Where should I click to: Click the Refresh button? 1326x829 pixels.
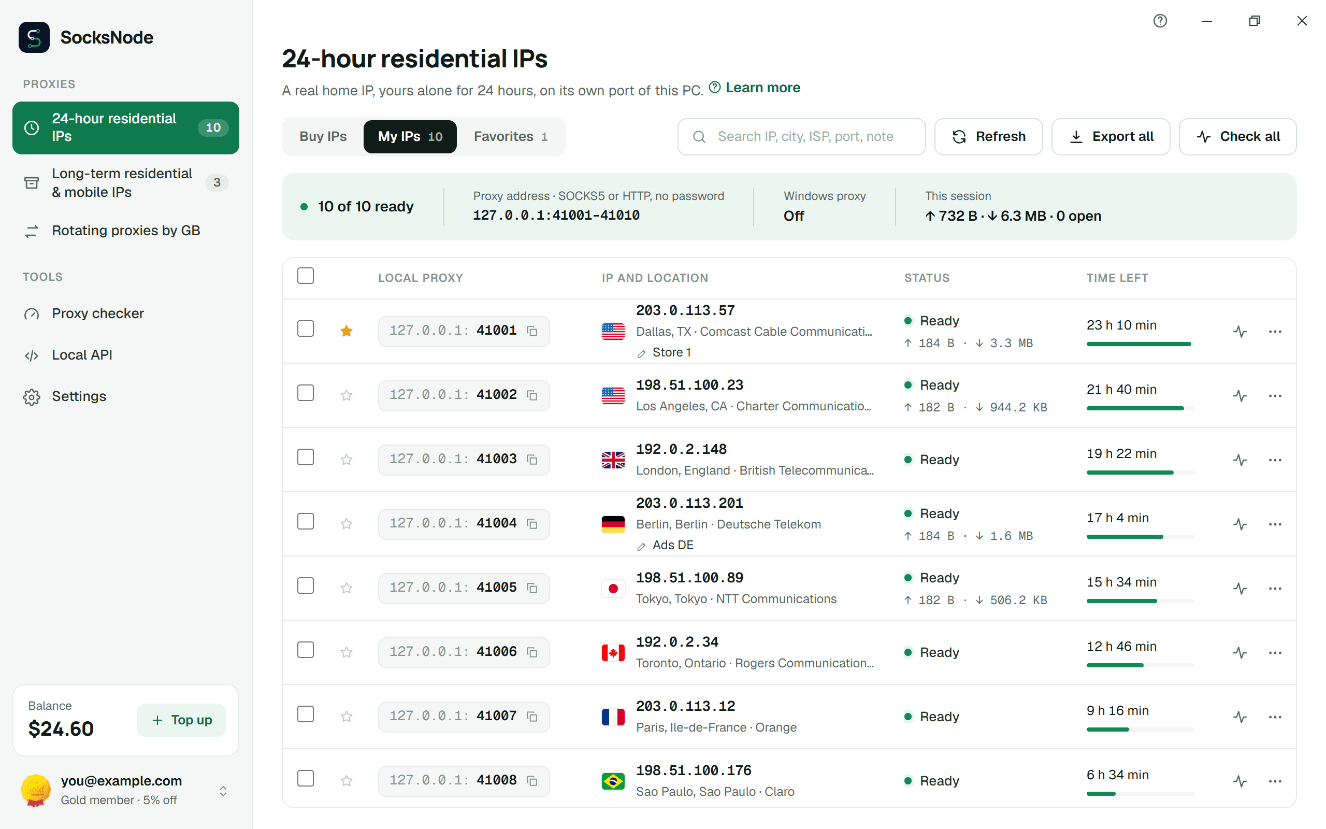pos(988,136)
